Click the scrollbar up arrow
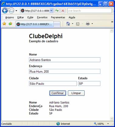Viewport: 115px width, 127px height. (112, 31)
